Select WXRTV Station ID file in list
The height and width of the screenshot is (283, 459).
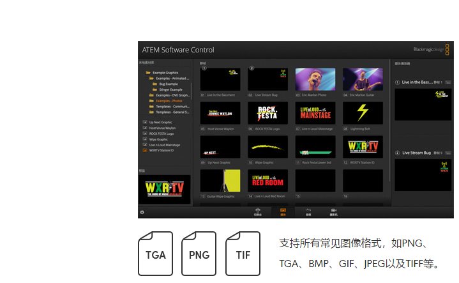pos(162,151)
